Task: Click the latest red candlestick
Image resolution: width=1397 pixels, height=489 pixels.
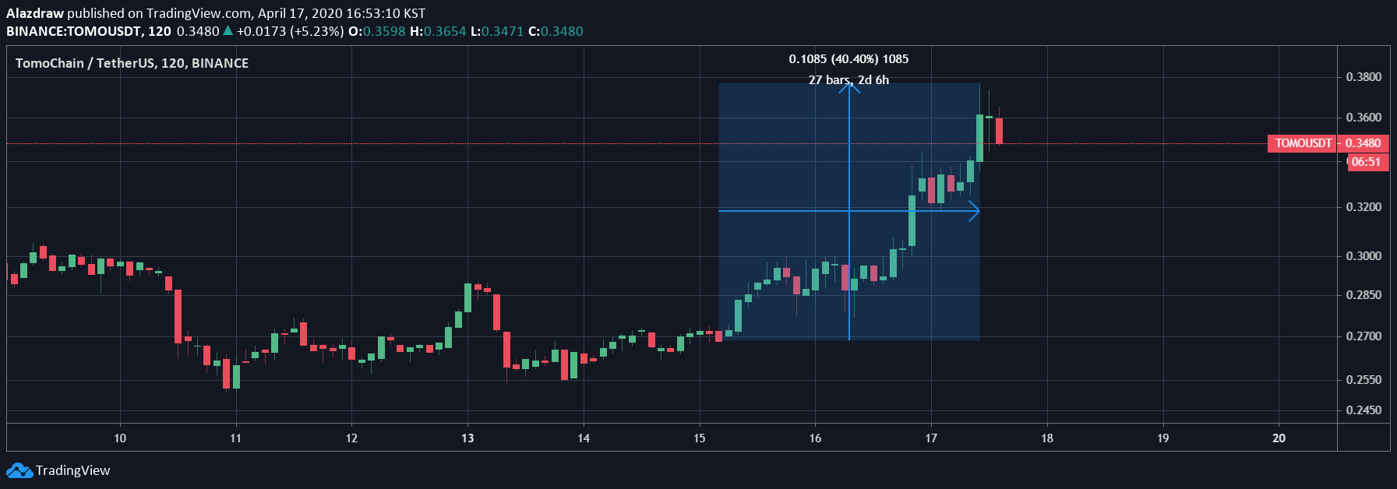Action: coord(999,130)
